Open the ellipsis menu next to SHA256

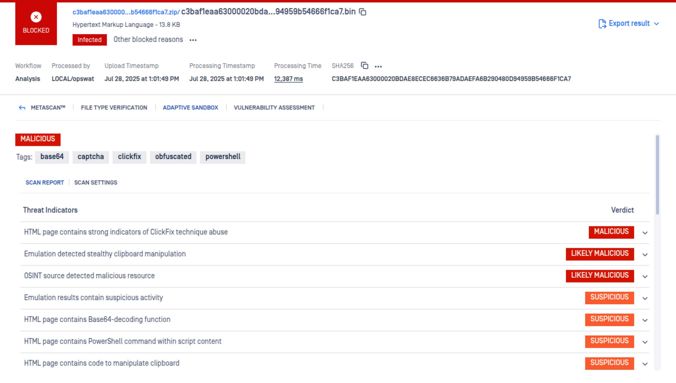pyautogui.click(x=378, y=66)
